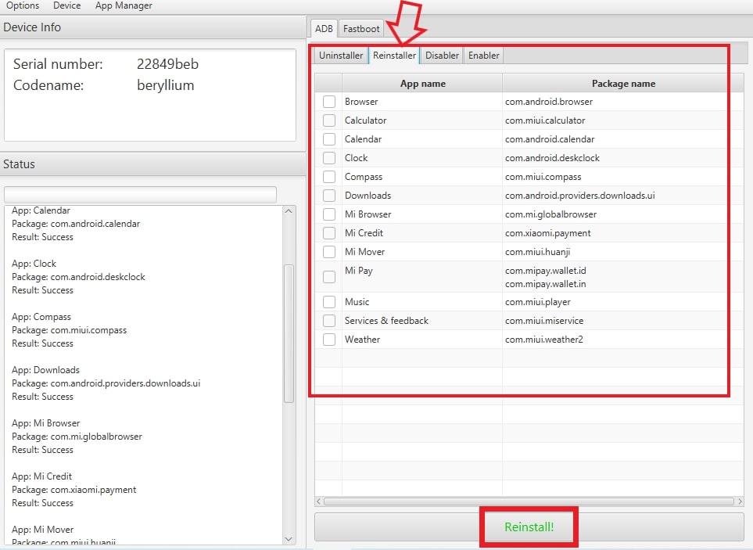Click the app table's horizontal scrollbar left arrow
The width and height of the screenshot is (753, 550).
point(318,501)
